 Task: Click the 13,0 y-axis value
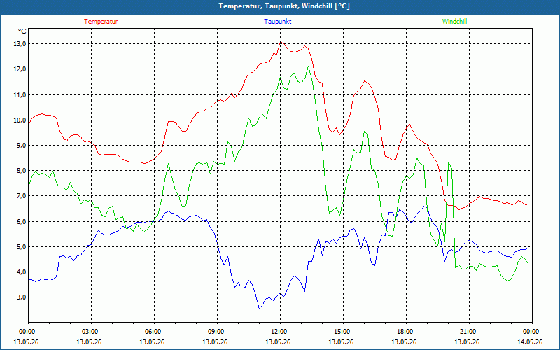20,44
